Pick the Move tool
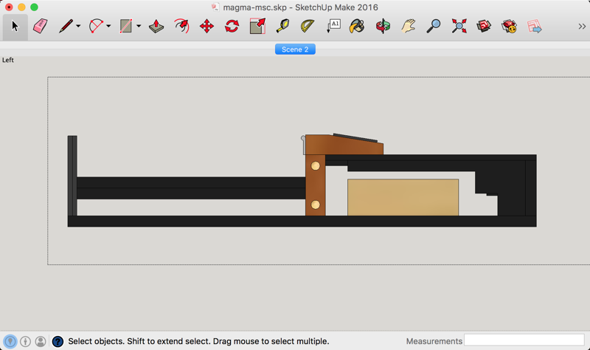 click(206, 27)
